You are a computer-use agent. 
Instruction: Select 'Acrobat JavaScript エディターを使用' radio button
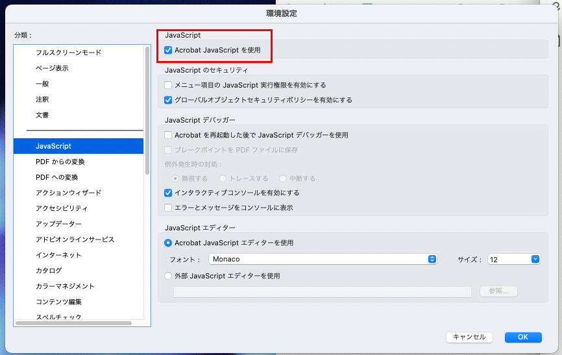[x=169, y=243]
